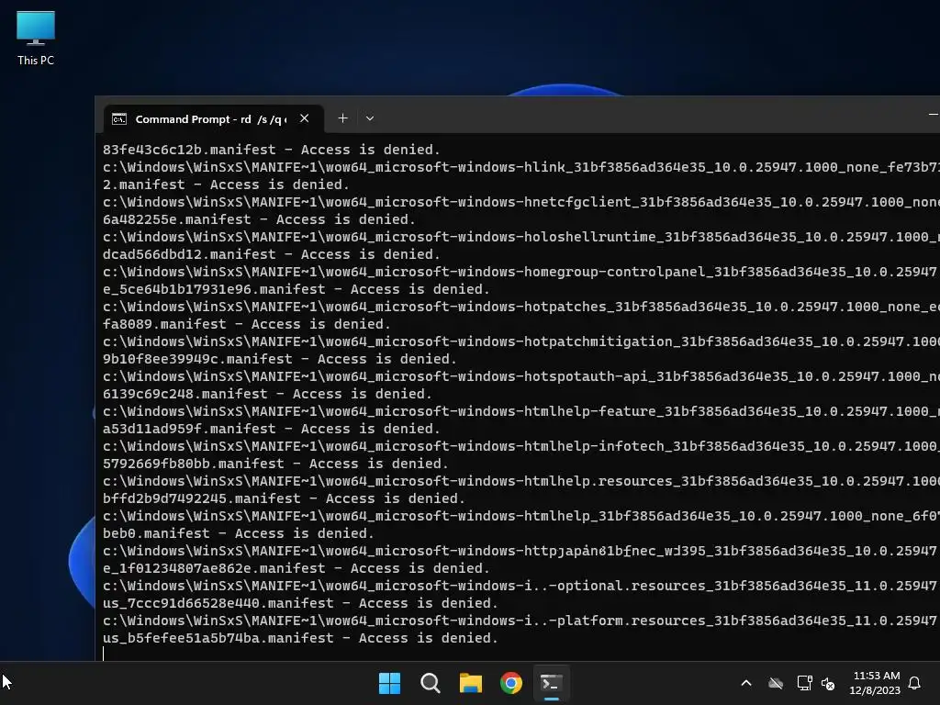Launch File Explorer from taskbar
Viewport: 940px width, 705px height.
click(x=471, y=683)
